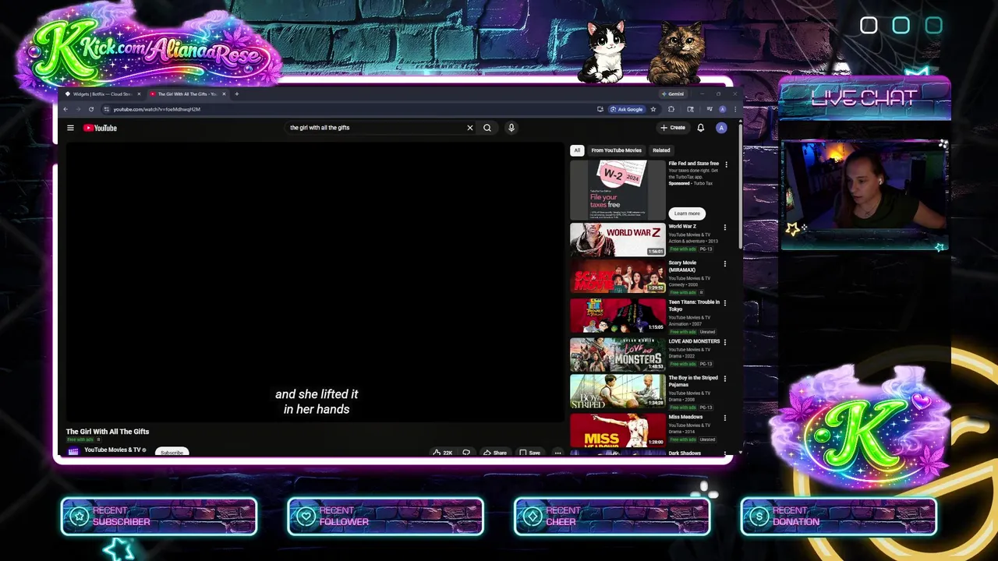
Task: Save the video to a playlist
Action: (530, 453)
